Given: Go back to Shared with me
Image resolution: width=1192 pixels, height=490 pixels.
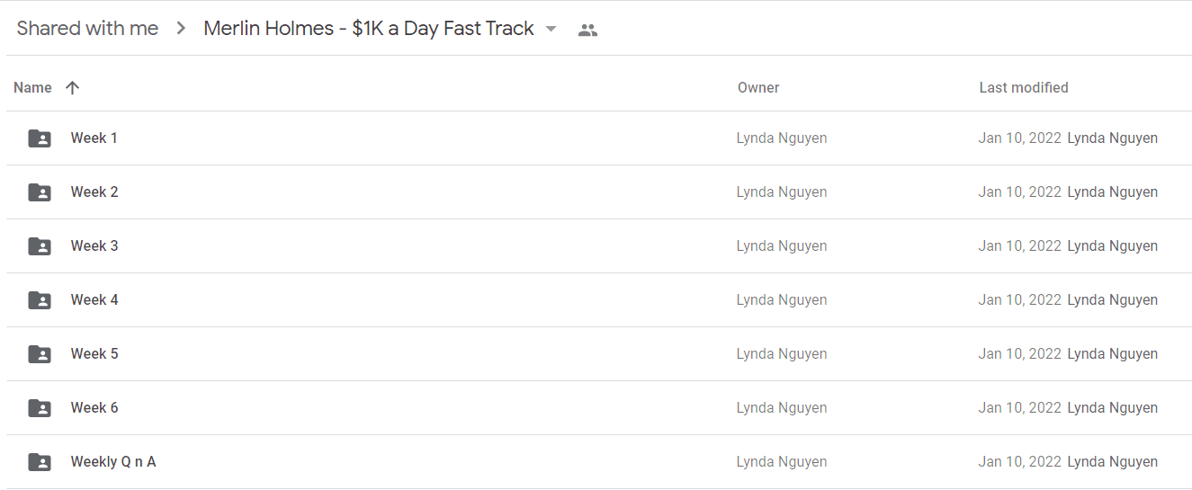Looking at the screenshot, I should [x=87, y=29].
